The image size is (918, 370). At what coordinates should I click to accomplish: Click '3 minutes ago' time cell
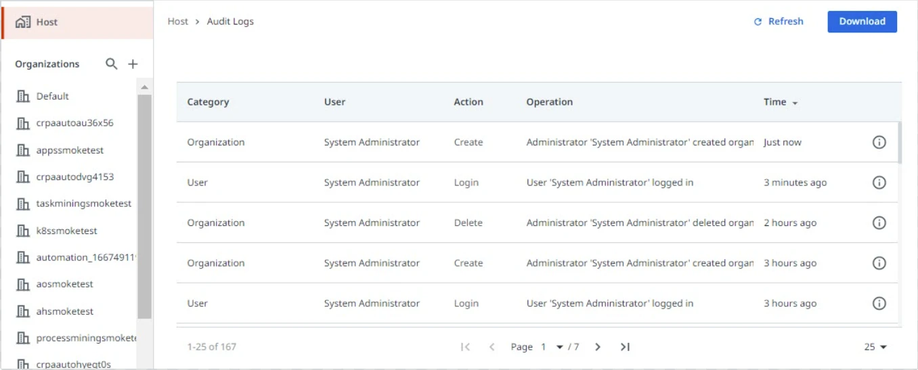pyautogui.click(x=795, y=183)
